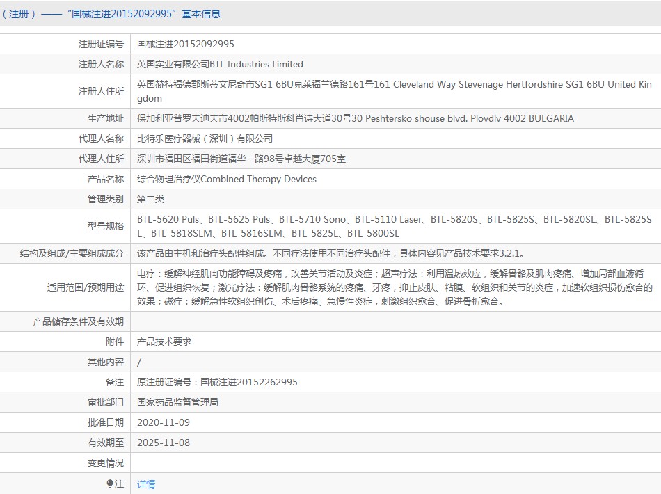Click attachment value 产品技术要求
Screen dimensions: 661x494
[164, 342]
